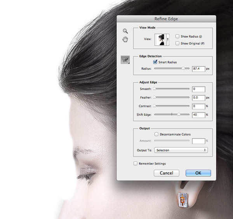
Task: Toggle the Show Radius (J) checkbox
Action: (177, 36)
